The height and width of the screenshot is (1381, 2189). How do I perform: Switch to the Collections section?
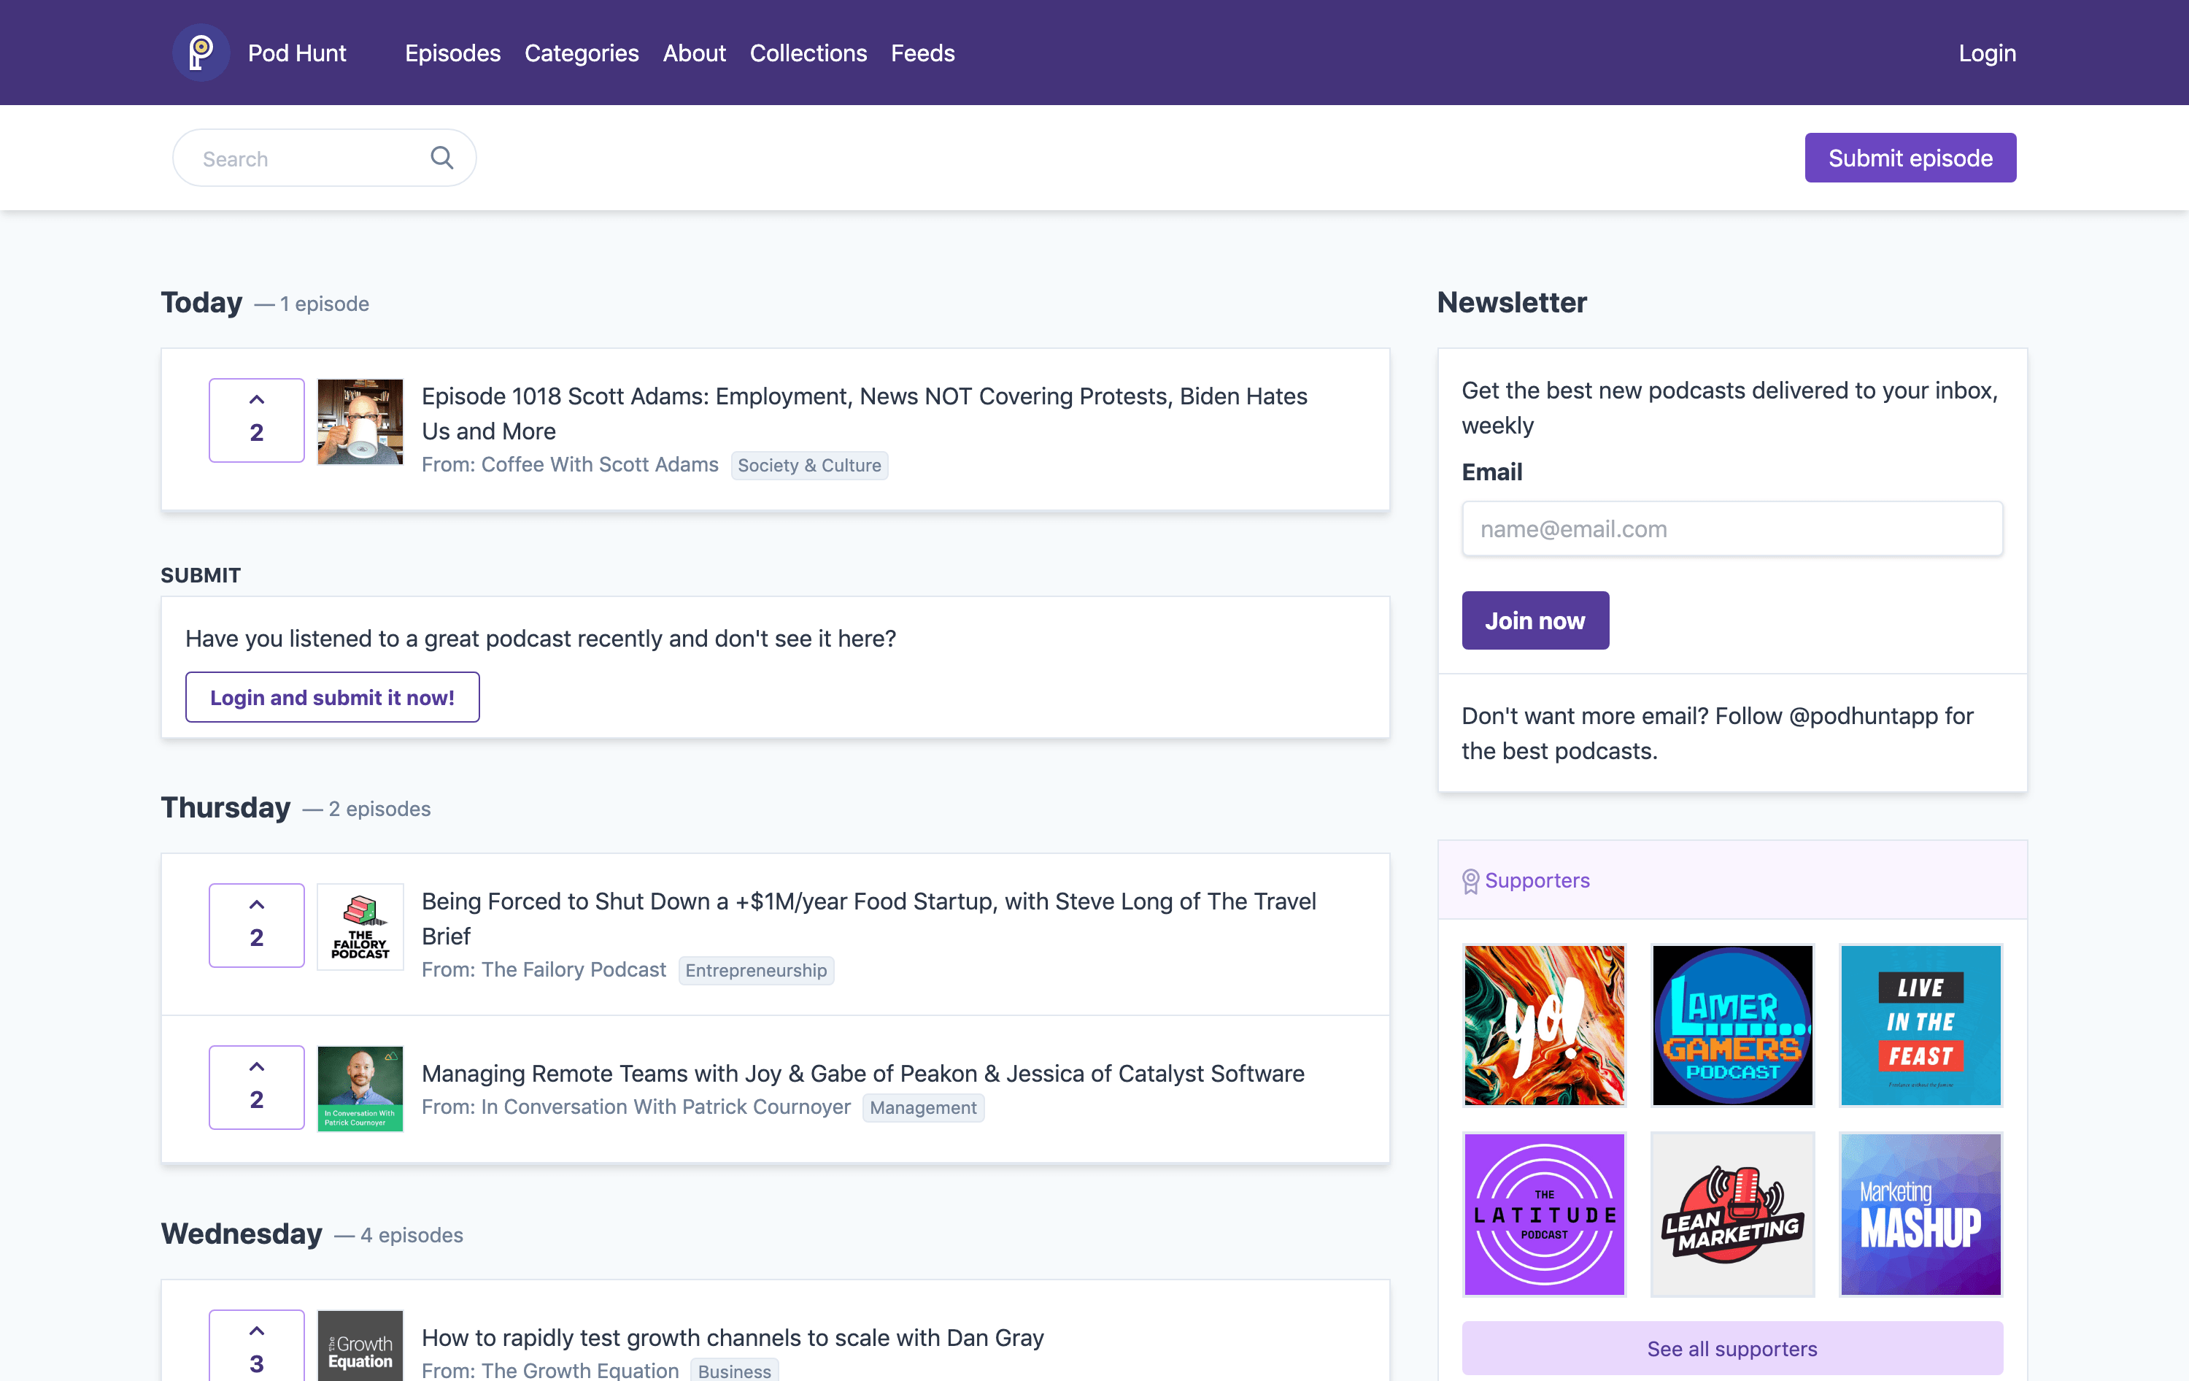[808, 53]
